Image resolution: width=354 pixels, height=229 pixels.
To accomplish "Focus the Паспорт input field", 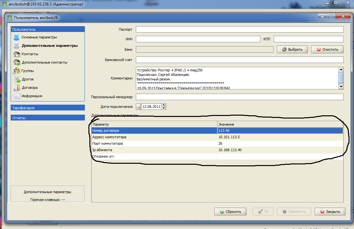I will pos(240,29).
